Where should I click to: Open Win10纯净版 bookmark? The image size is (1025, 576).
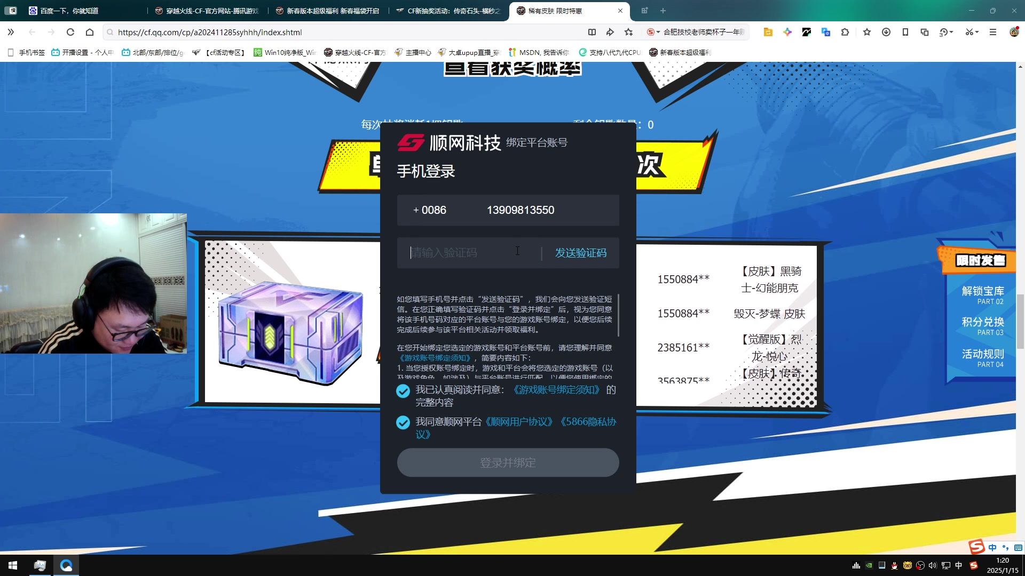tap(285, 52)
